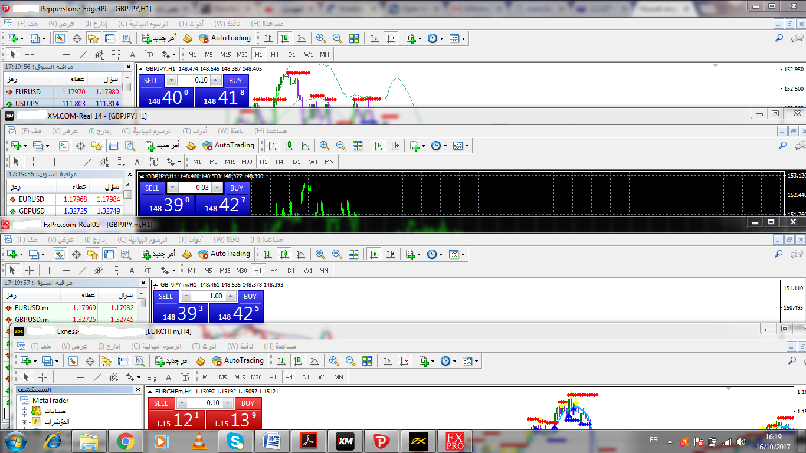806x453 pixels.
Task: Click red SELL button on EURCHFm chart
Action: [161, 403]
